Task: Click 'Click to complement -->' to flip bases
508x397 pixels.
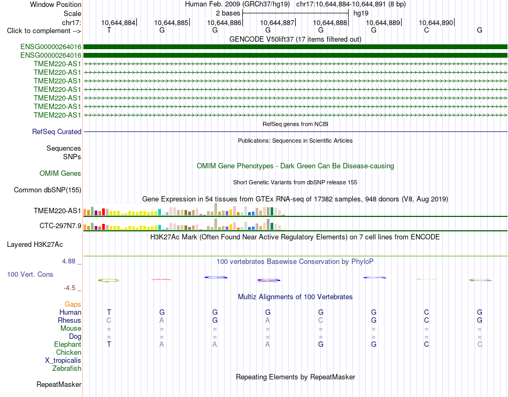Action: (44, 31)
